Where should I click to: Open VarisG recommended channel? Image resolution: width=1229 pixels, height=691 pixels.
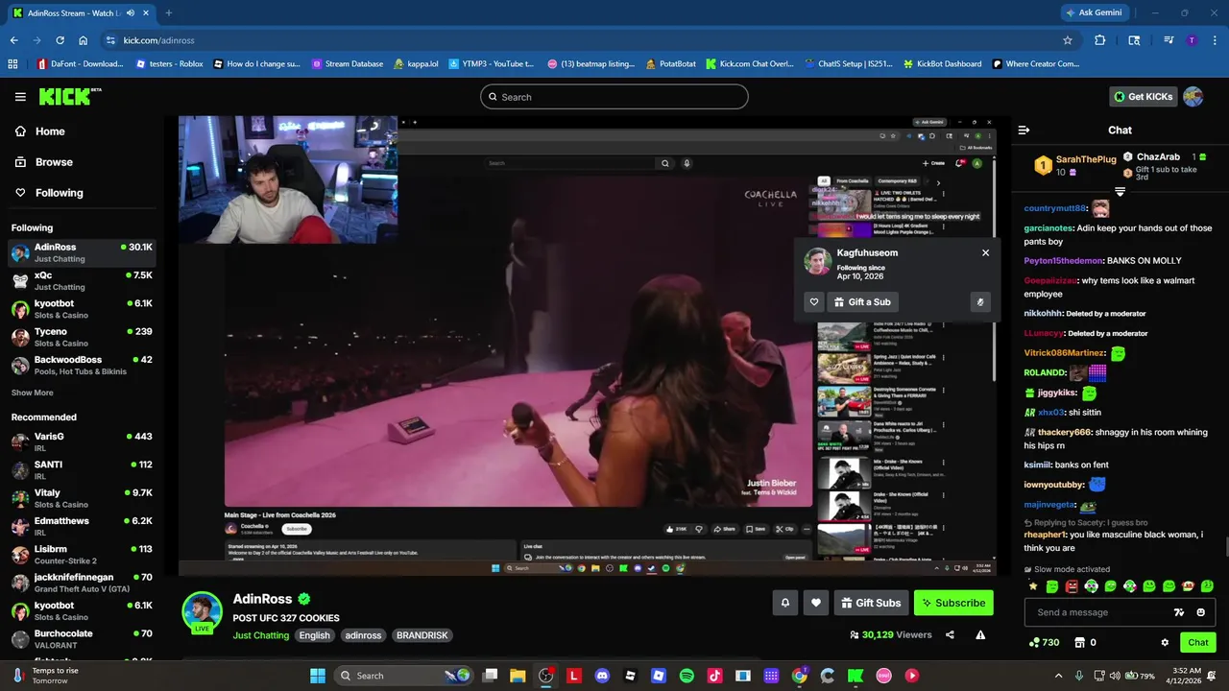[x=82, y=441]
